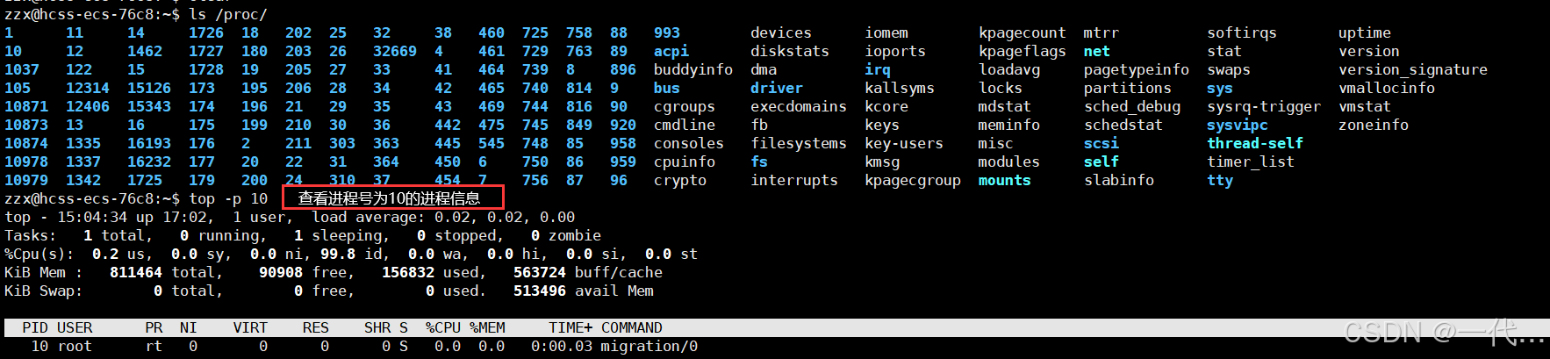This screenshot has width=1550, height=359.
Task: Select the 'buff/cache' memory value label
Action: coord(619,273)
